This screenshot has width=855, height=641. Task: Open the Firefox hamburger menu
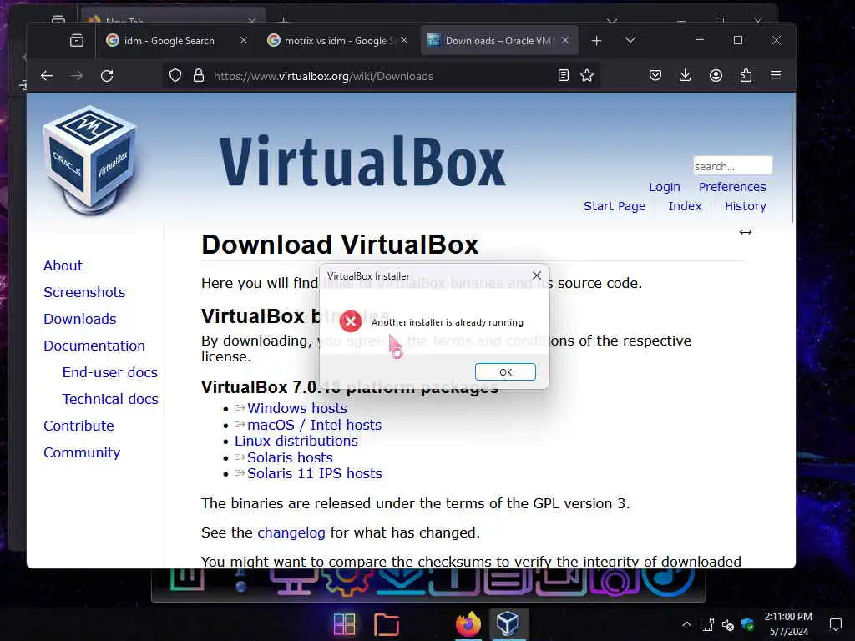click(x=776, y=75)
